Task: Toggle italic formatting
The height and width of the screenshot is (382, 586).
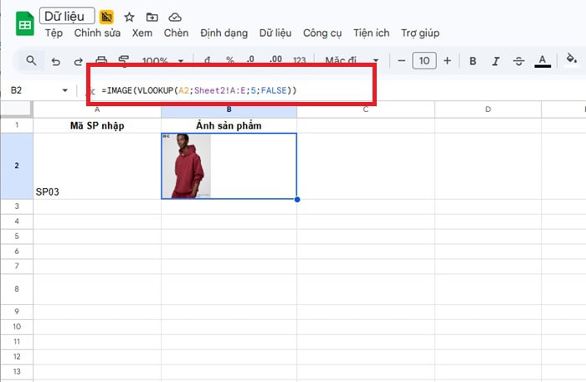Action: point(496,61)
